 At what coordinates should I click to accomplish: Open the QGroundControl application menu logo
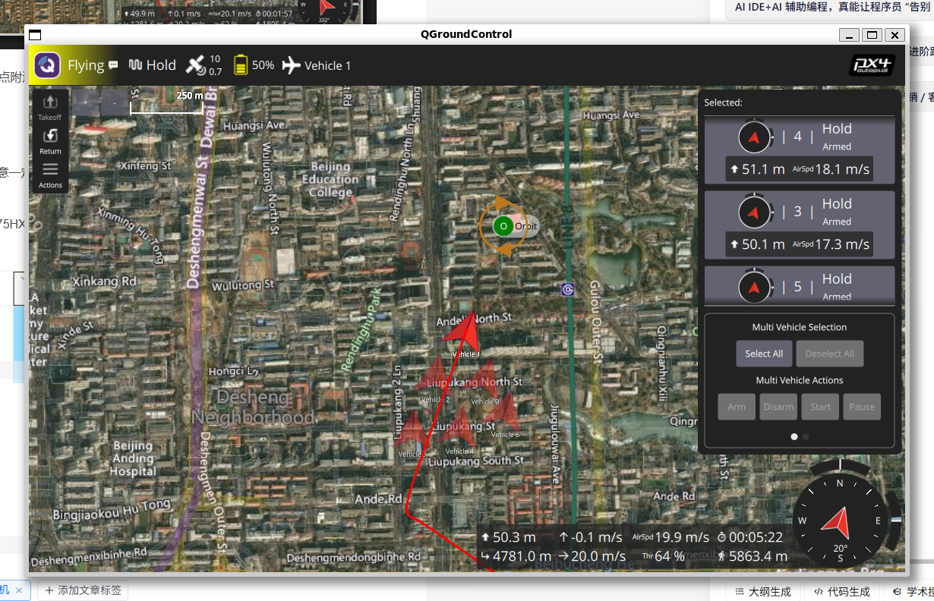tap(48, 65)
